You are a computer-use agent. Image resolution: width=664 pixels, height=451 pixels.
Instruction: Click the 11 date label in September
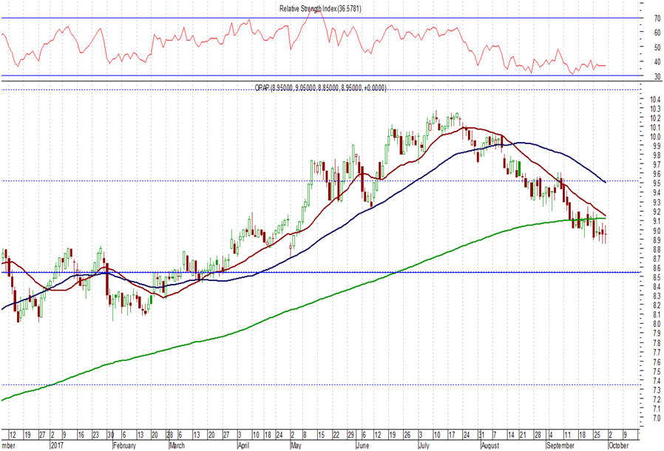(x=568, y=435)
